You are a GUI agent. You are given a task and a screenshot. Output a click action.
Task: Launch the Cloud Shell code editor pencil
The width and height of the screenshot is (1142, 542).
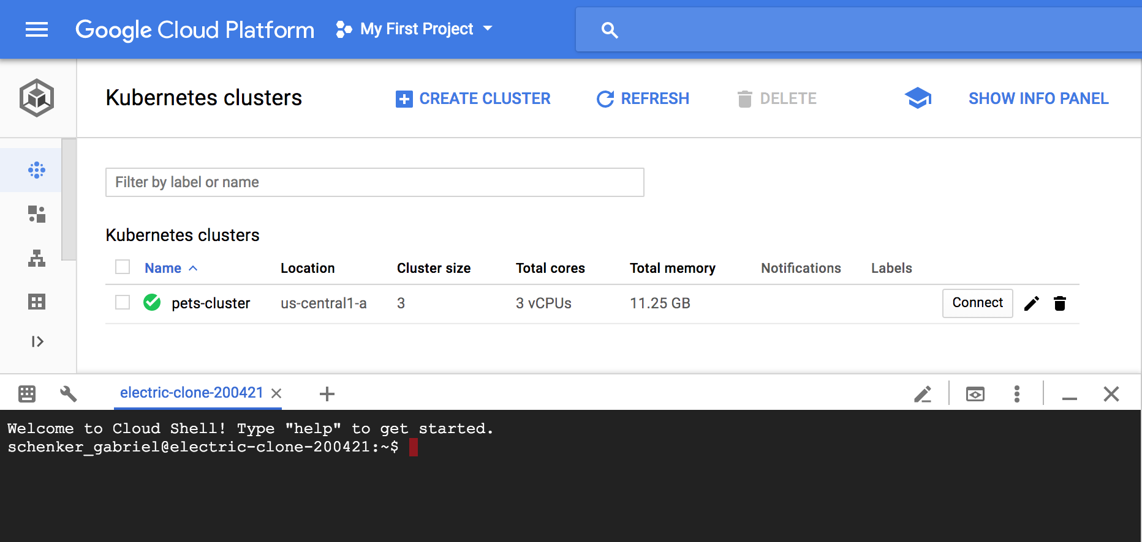923,394
